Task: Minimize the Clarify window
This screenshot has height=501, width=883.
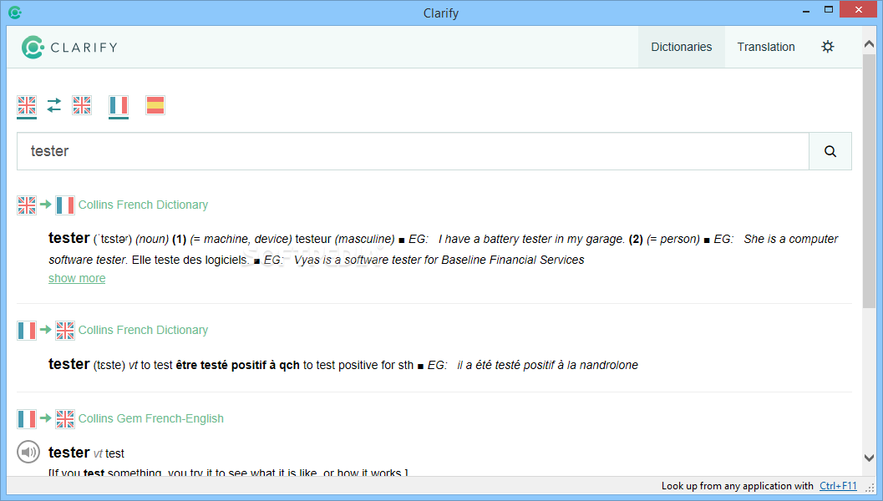Action: 806,10
